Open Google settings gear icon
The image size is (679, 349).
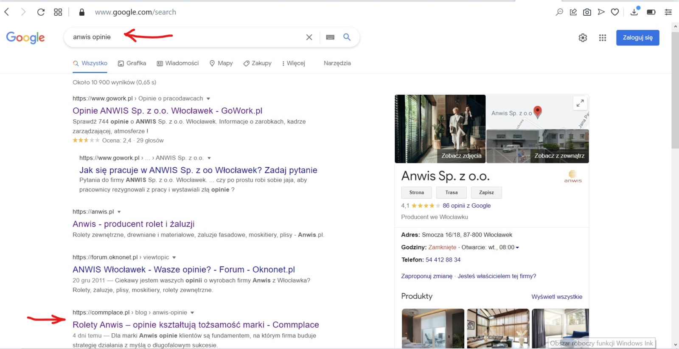[x=583, y=38]
